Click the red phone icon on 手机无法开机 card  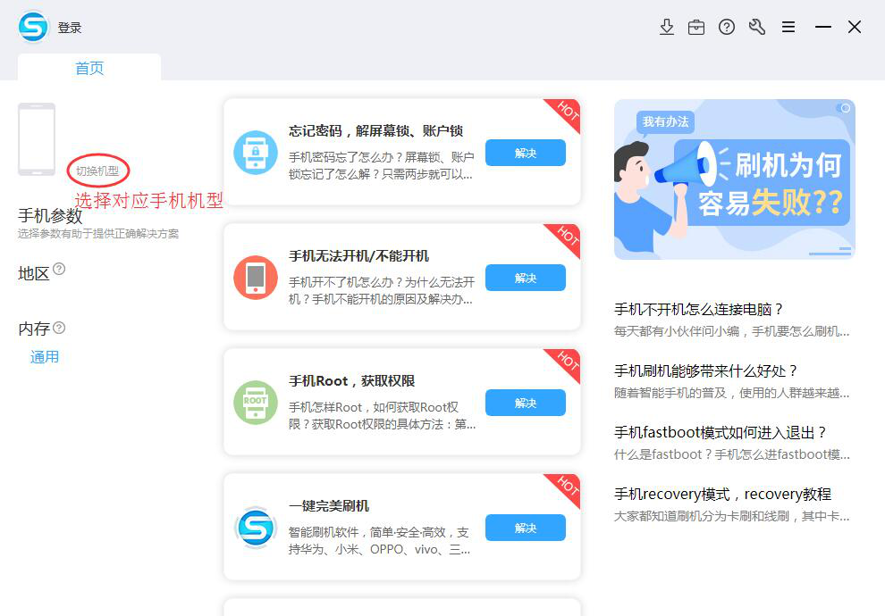tap(256, 277)
